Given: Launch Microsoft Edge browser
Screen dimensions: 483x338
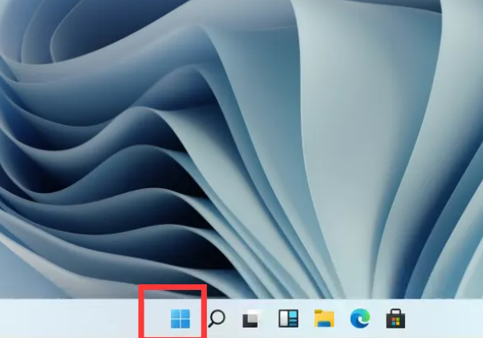Looking at the screenshot, I should click(x=360, y=318).
